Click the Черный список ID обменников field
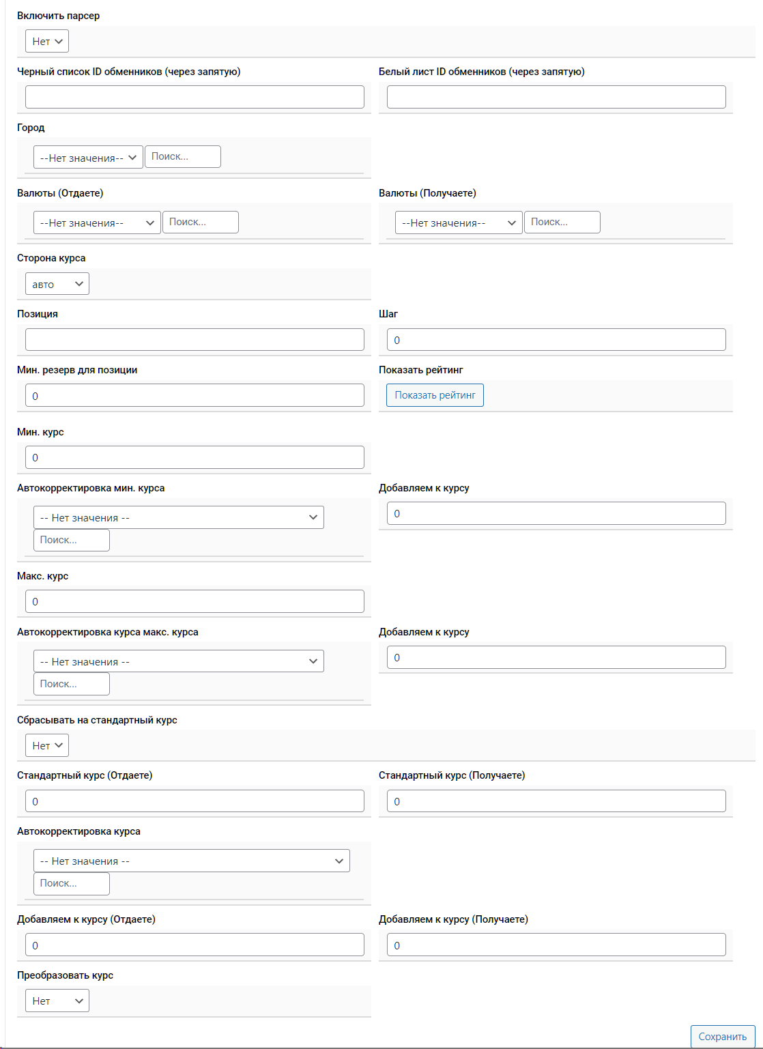The width and height of the screenshot is (763, 1049). 195,97
